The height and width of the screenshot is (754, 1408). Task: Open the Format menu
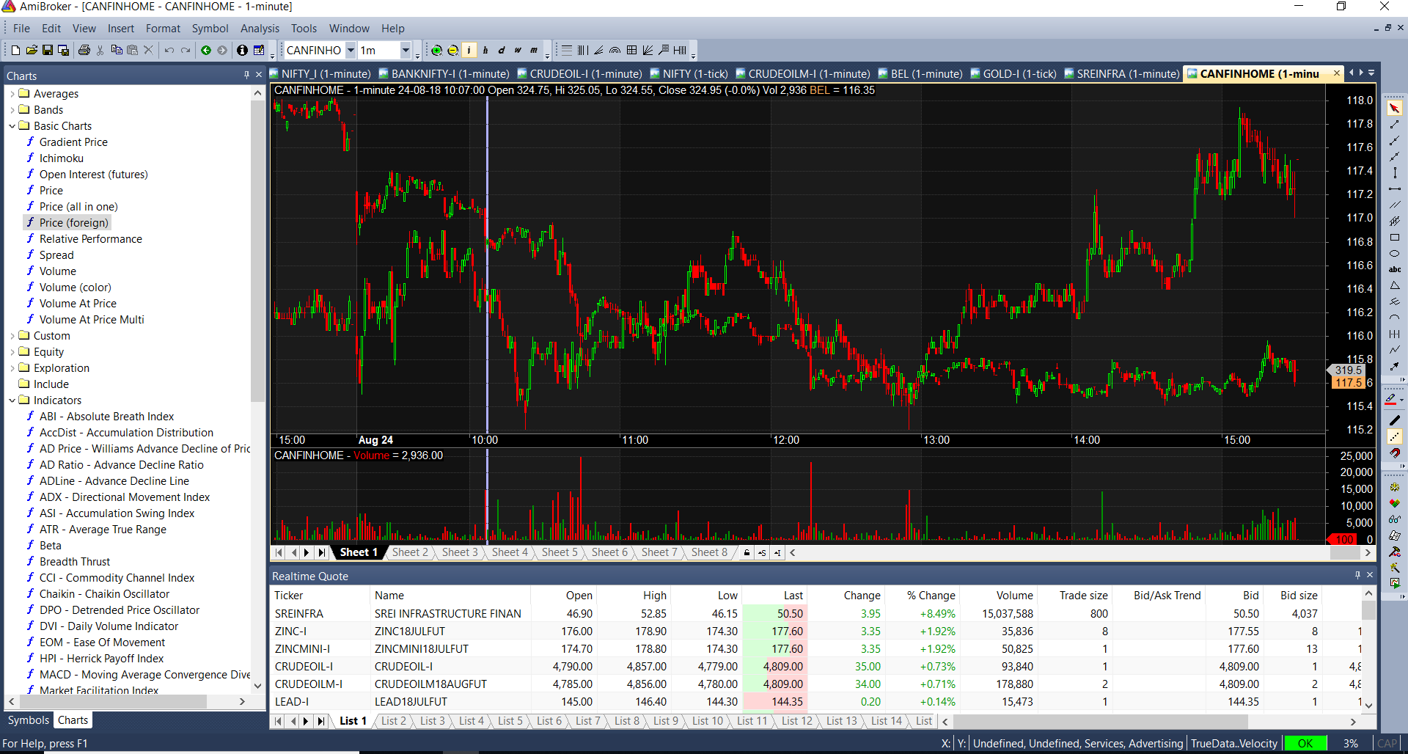(163, 29)
